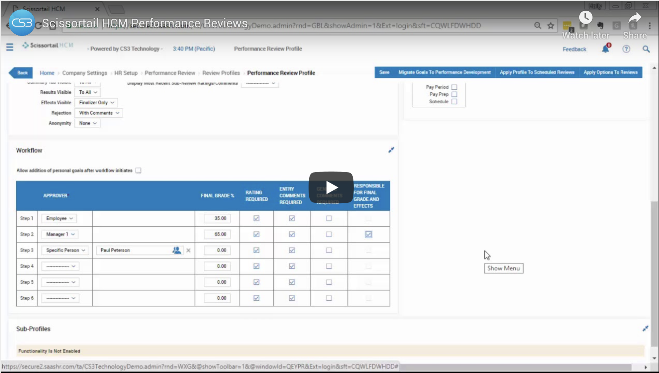Enable adding personal goals after workflow initiates
This screenshot has height=373, width=659.
pyautogui.click(x=138, y=171)
